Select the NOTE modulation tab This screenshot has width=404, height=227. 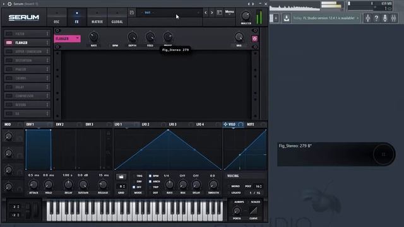pos(251,124)
